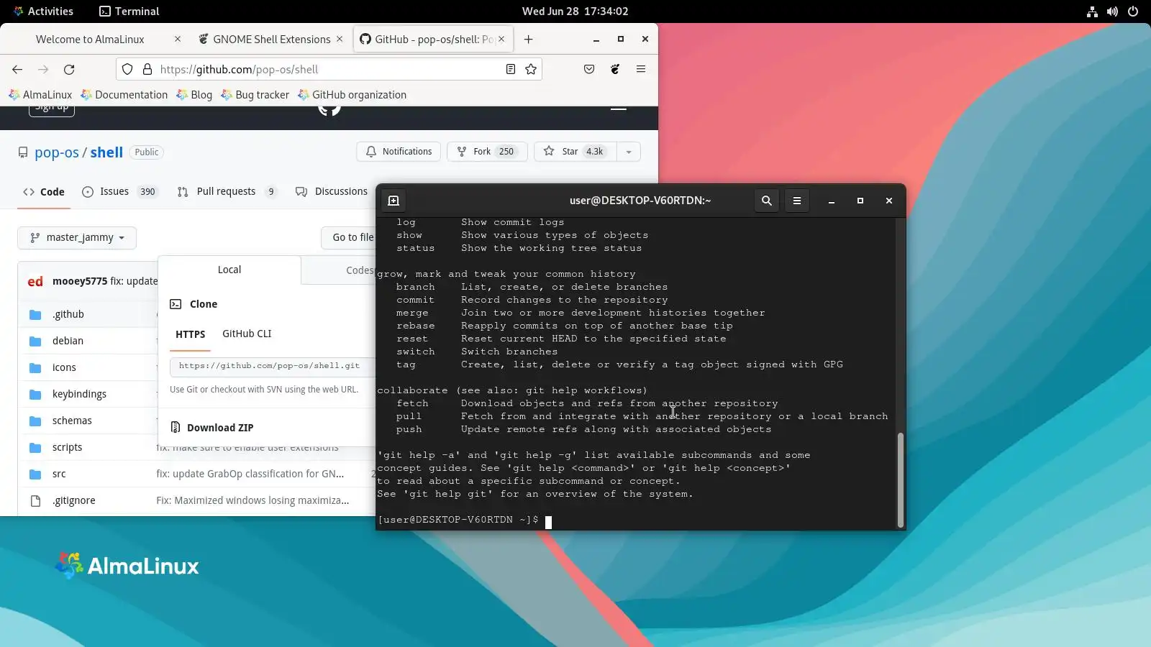1151x647 pixels.
Task: Open the keybindings folder
Action: (79, 394)
